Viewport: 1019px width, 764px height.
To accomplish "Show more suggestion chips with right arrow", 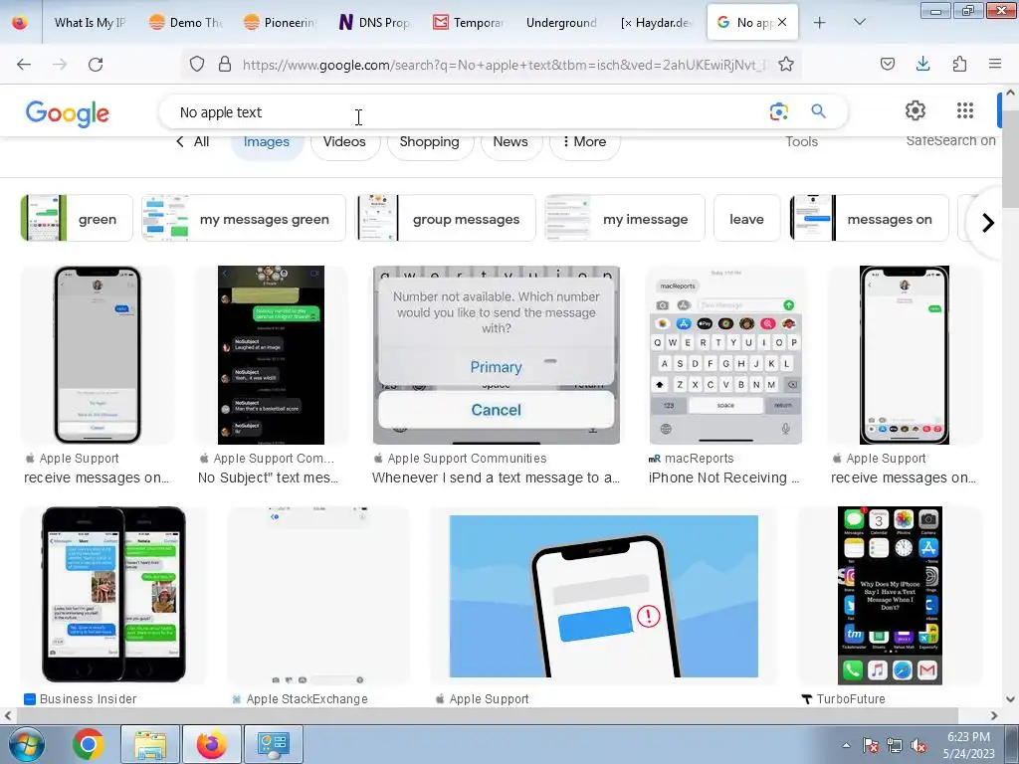I will (988, 223).
